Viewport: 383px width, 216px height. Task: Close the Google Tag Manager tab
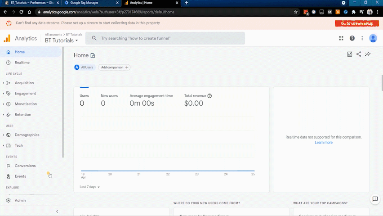[117, 3]
